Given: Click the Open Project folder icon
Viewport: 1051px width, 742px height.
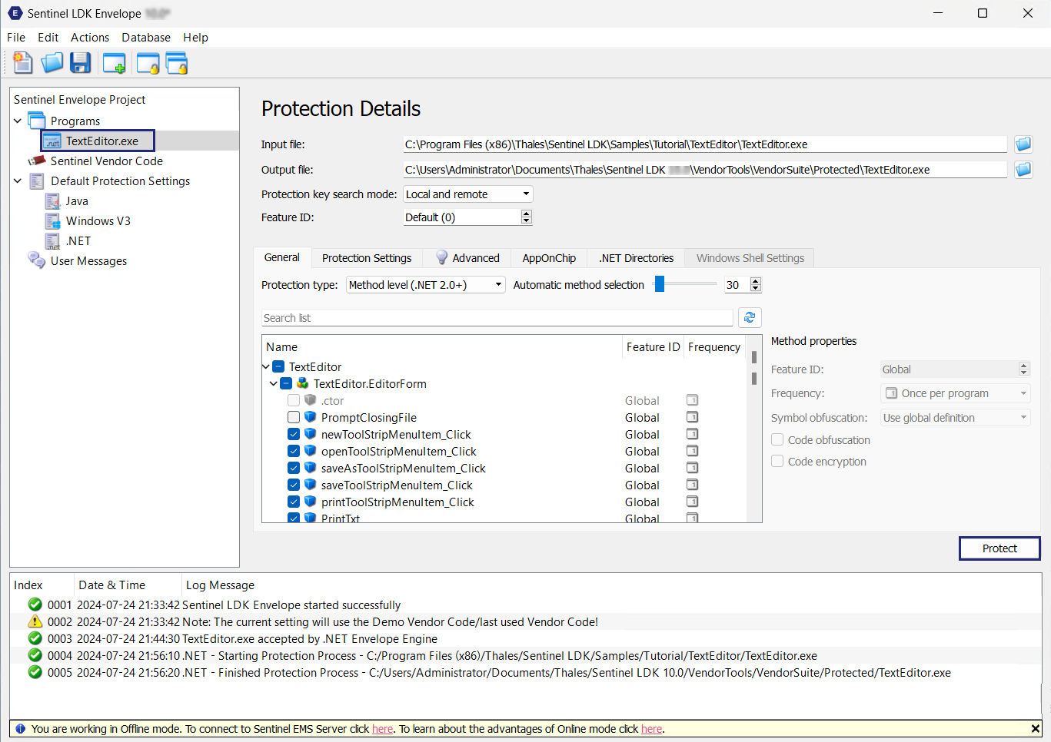Looking at the screenshot, I should pyautogui.click(x=52, y=63).
